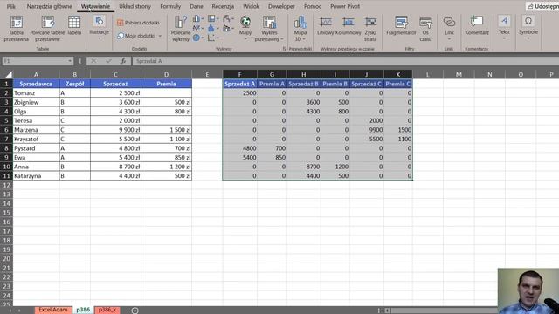Expand the Name Box dropdown arrow

(70, 61)
